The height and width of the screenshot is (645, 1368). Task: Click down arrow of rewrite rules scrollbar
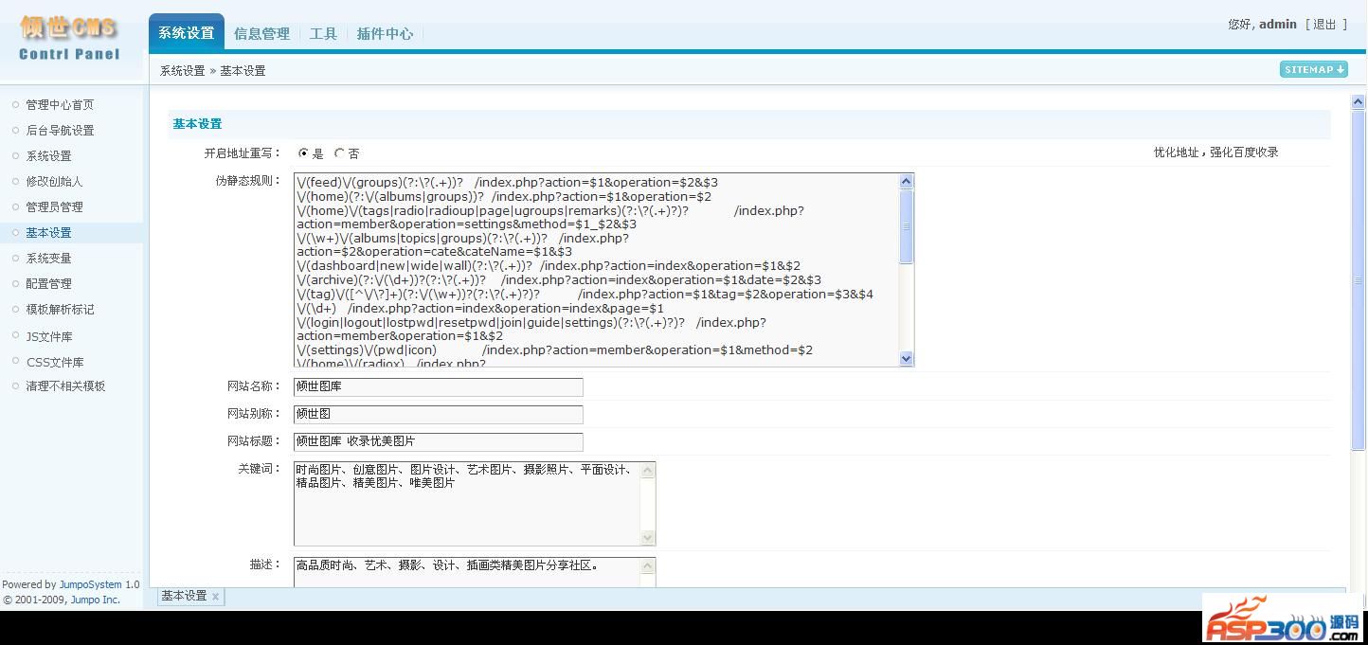pos(906,358)
